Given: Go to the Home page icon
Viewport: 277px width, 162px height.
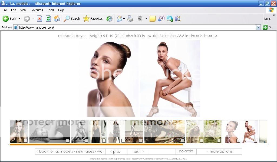Looking at the screenshot, I should tap(57, 19).
